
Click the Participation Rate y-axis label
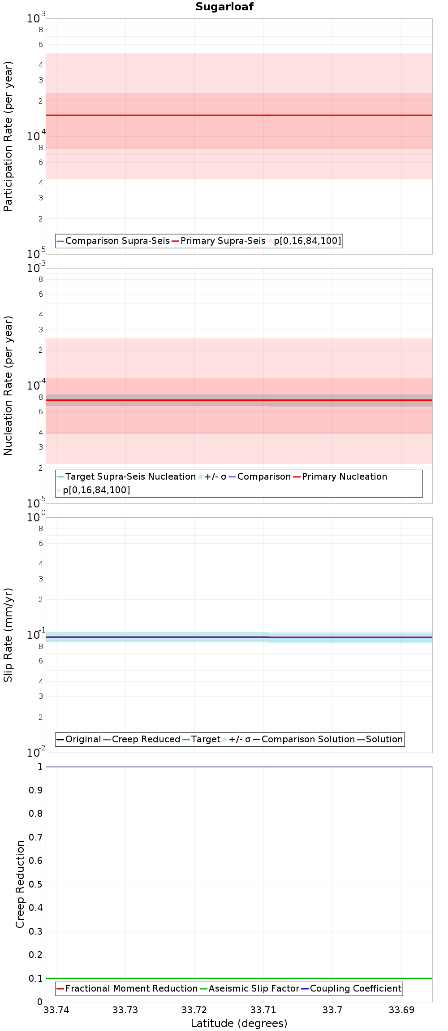coord(8,136)
